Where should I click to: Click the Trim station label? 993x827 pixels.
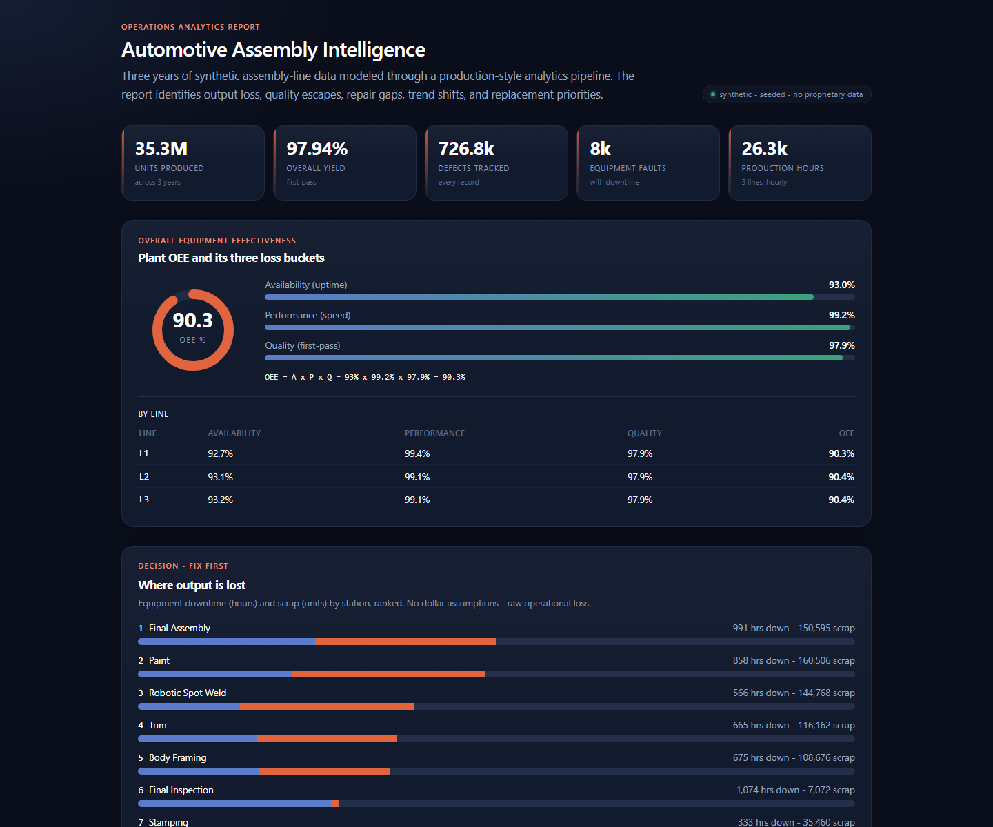pos(158,725)
